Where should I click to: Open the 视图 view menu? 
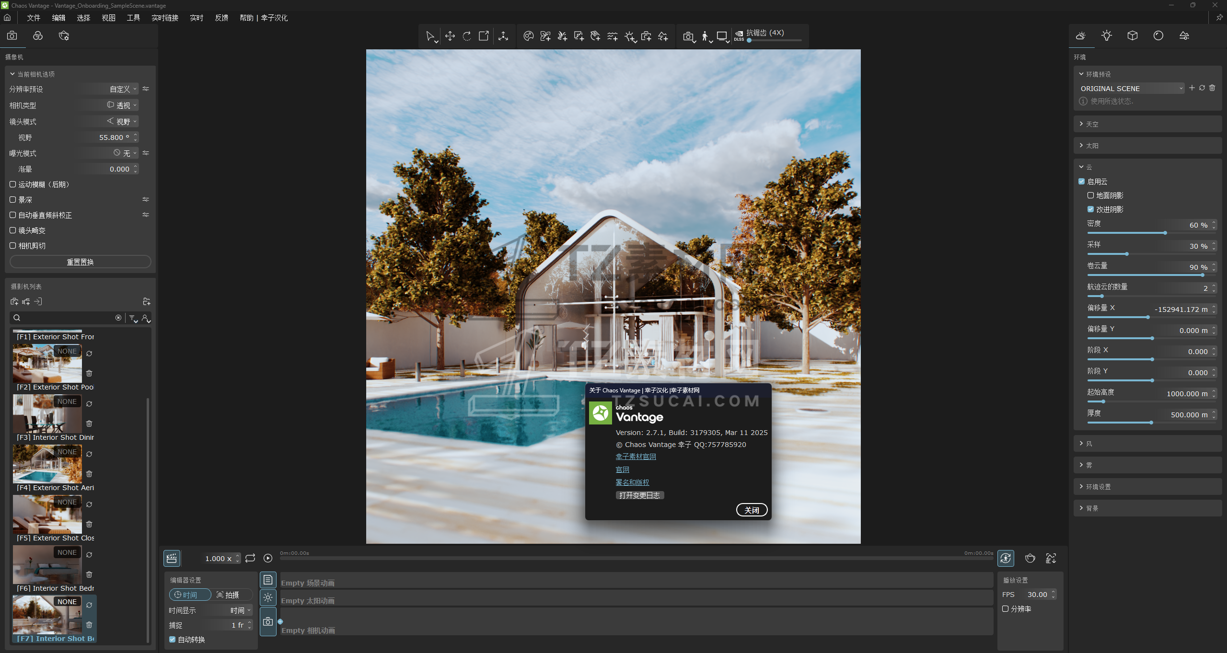[108, 18]
